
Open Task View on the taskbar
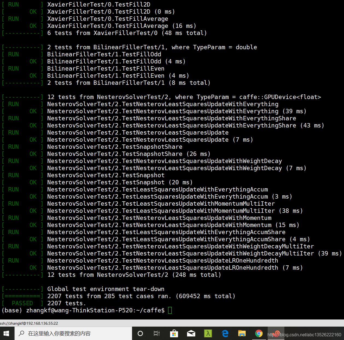(x=157, y=333)
